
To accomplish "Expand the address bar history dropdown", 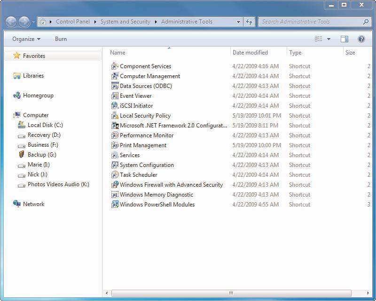I will pyautogui.click(x=238, y=22).
